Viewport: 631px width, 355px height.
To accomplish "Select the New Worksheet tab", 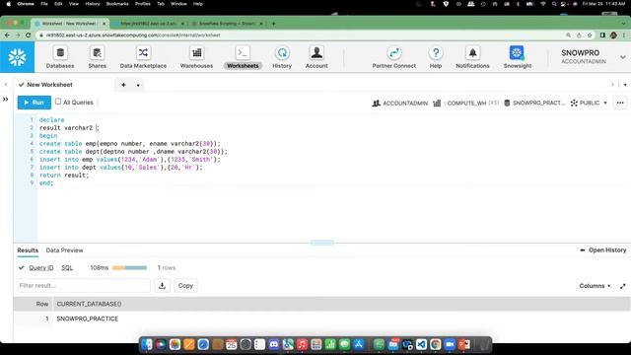I will 50,85.
